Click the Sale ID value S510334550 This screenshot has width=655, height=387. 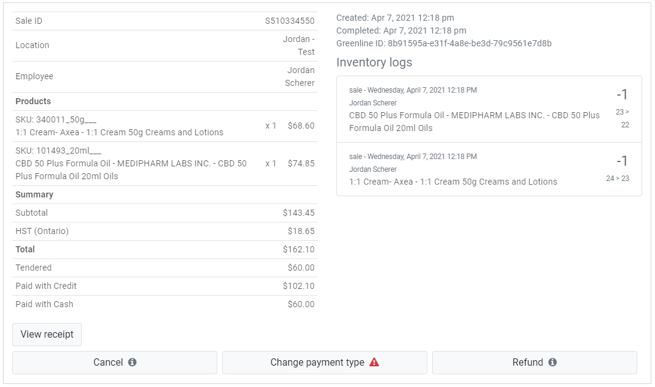tap(289, 21)
